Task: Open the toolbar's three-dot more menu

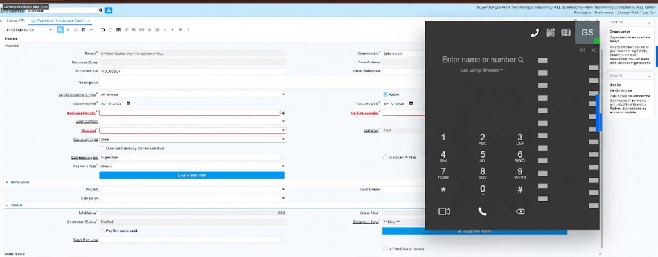Action: [188, 29]
